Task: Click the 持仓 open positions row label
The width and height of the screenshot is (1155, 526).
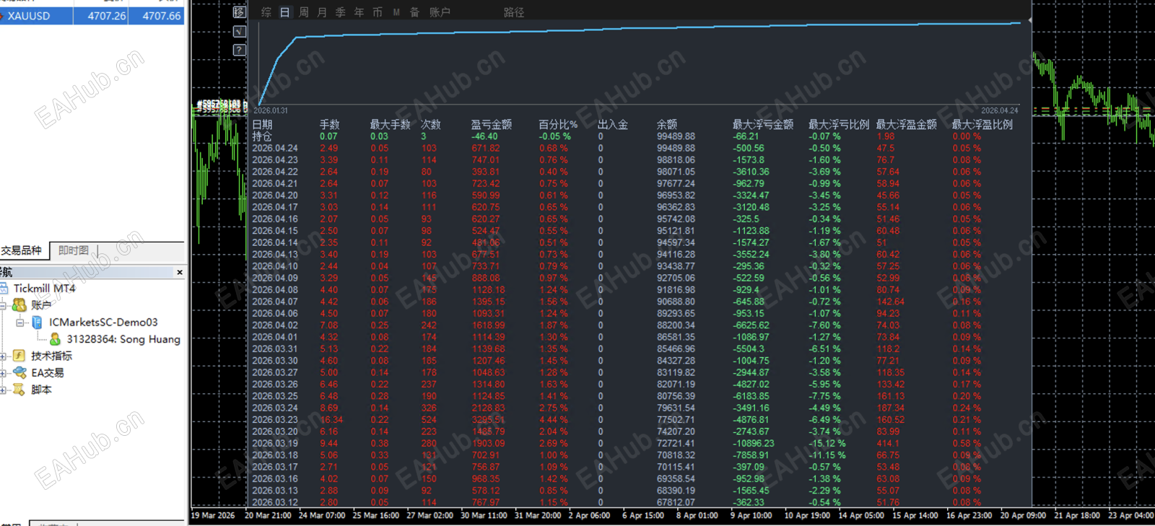Action: [x=262, y=136]
